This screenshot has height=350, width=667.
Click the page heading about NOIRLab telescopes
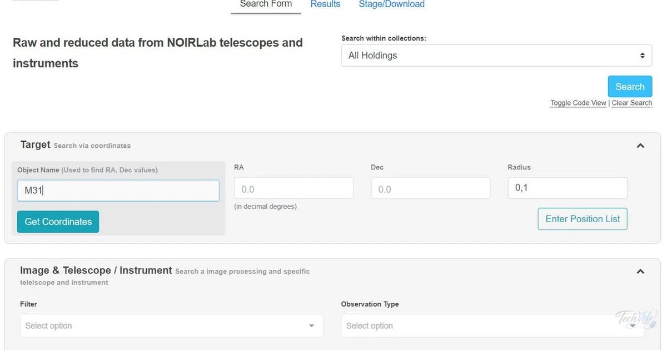[158, 53]
